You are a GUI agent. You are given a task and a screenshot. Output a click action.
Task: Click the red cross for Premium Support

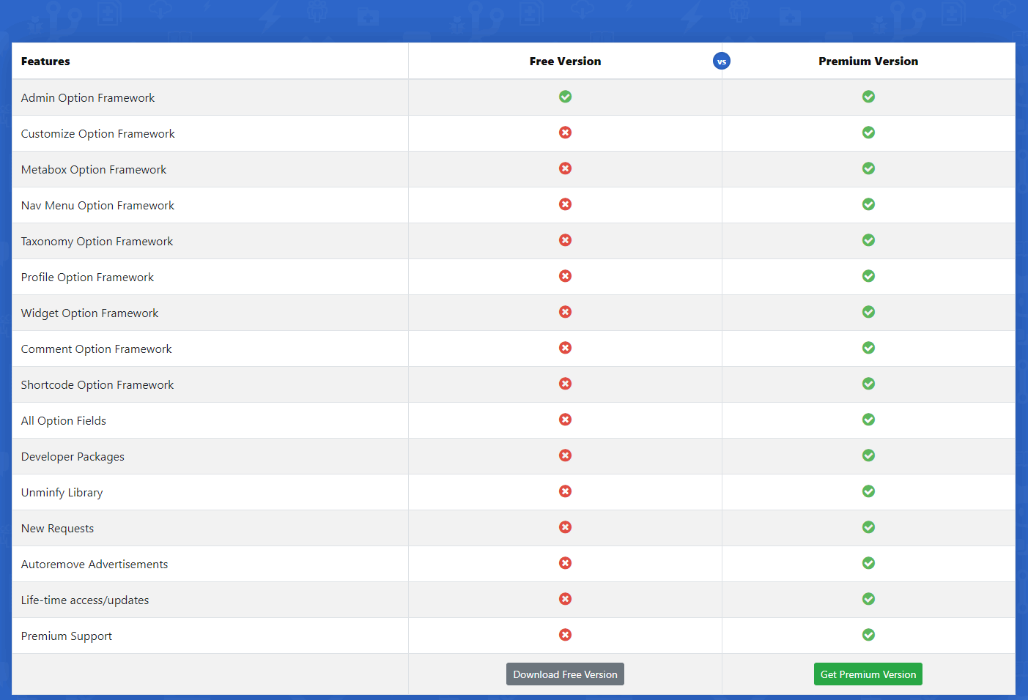click(x=566, y=635)
